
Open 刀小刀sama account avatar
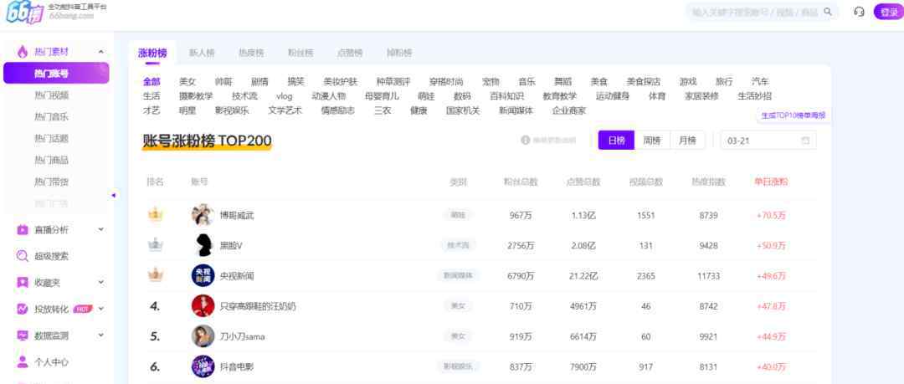click(x=203, y=336)
